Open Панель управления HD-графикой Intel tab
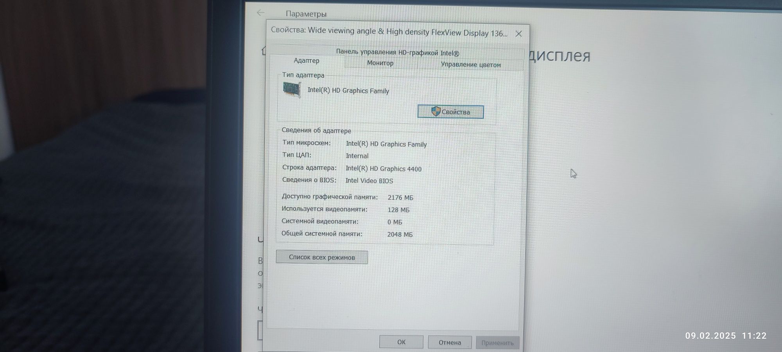Image resolution: width=782 pixels, height=352 pixels. pos(397,52)
